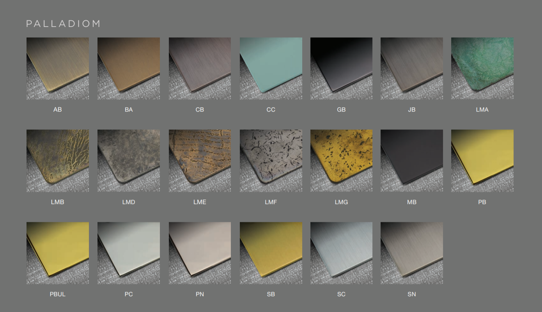Choose the PB polished brass swatch
The image size is (542, 312).
(x=482, y=161)
